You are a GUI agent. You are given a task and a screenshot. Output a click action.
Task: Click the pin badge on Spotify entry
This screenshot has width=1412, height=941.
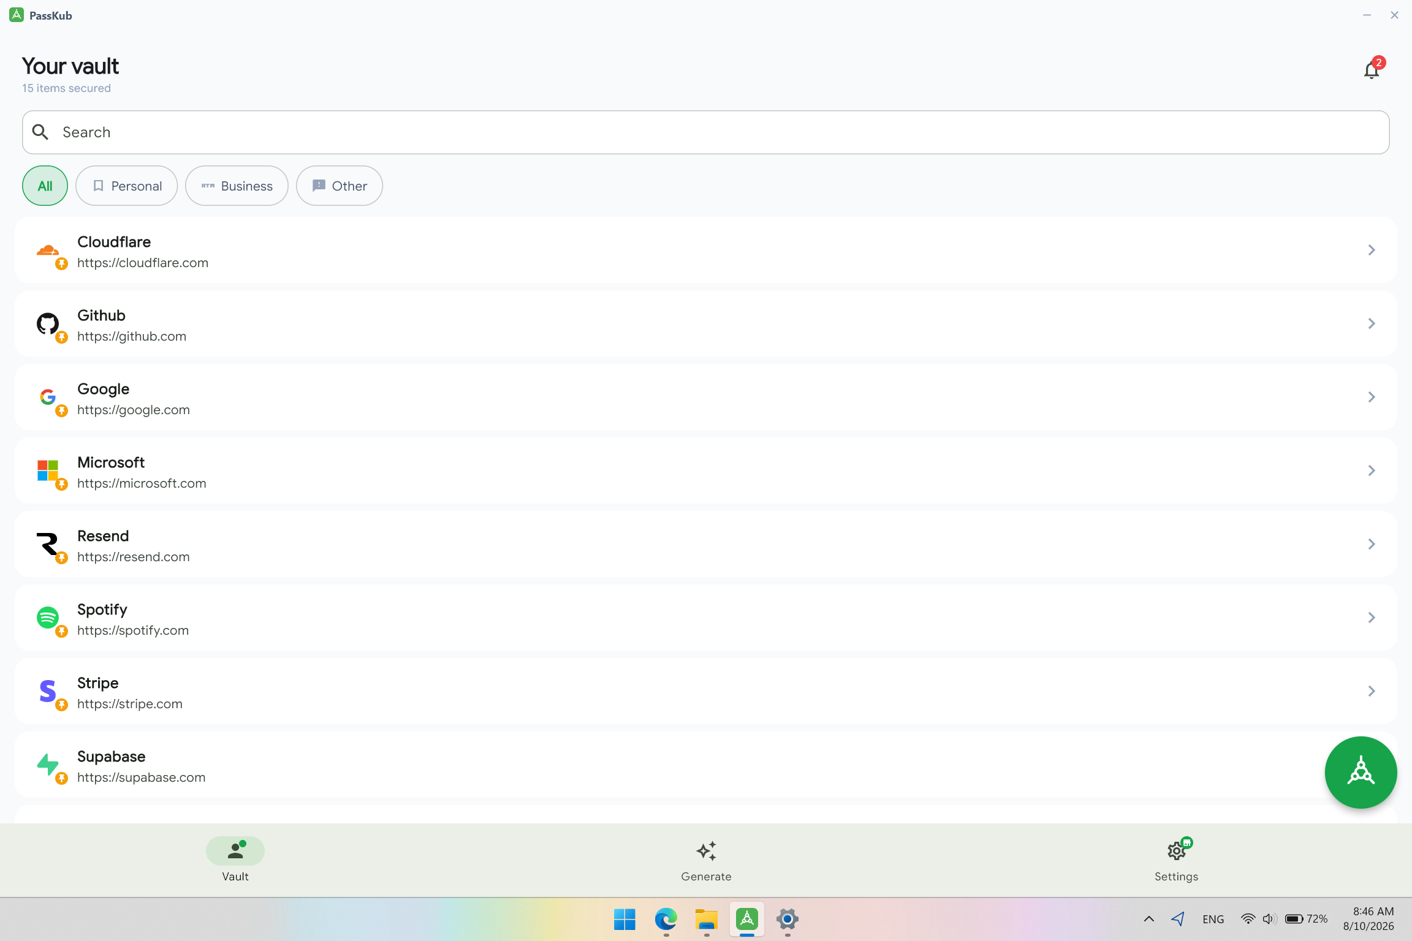tap(61, 632)
